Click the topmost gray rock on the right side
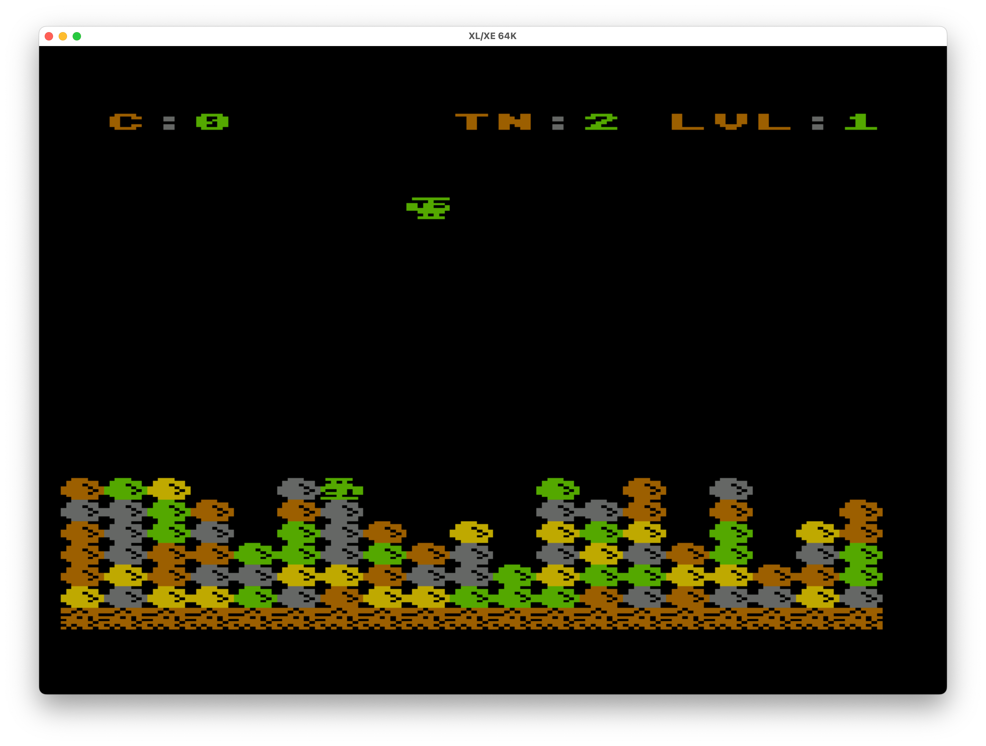The height and width of the screenshot is (746, 986). (x=730, y=488)
